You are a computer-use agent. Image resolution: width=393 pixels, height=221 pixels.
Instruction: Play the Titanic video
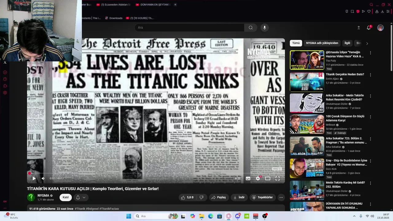[34, 178]
